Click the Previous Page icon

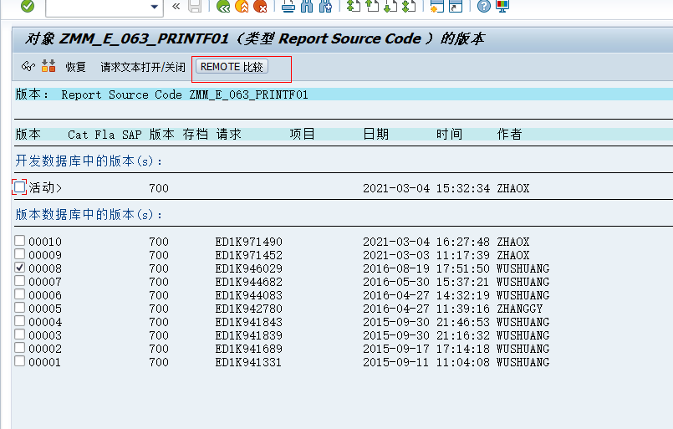(372, 6)
